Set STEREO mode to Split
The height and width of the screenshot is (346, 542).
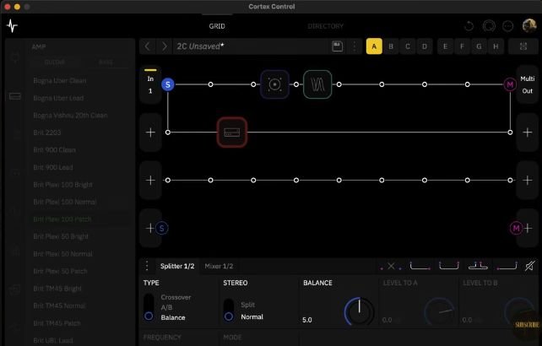[x=248, y=305]
